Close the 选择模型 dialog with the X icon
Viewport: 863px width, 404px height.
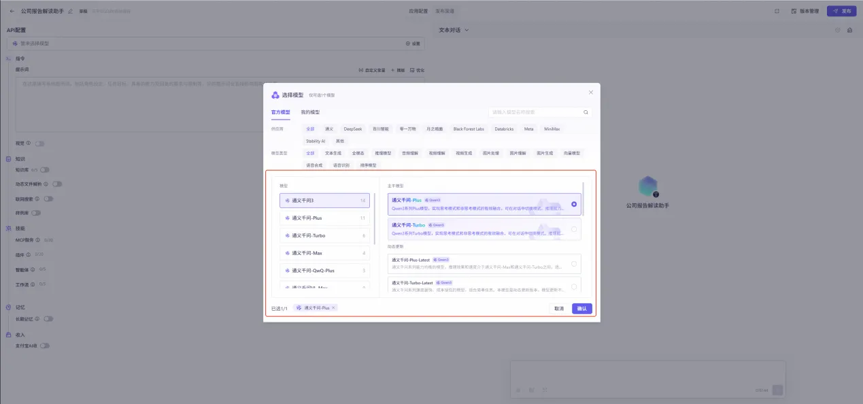click(x=590, y=92)
